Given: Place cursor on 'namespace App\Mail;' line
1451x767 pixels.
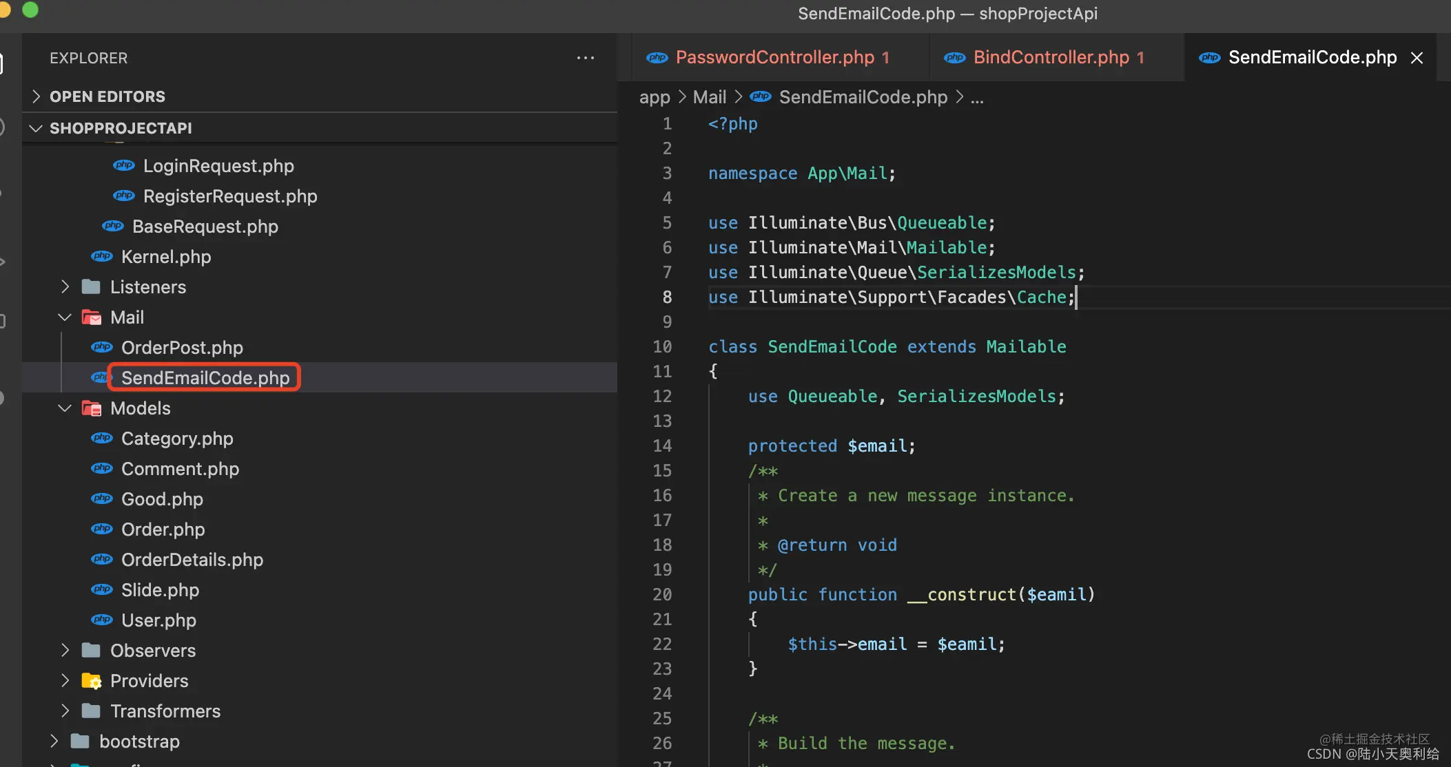Looking at the screenshot, I should (802, 174).
